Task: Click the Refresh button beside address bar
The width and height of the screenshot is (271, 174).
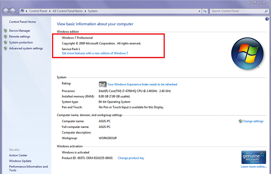Action: pos(205,11)
